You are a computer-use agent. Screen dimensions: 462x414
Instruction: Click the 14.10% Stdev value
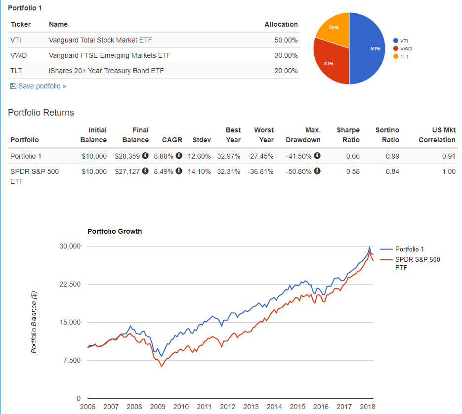pos(199,171)
